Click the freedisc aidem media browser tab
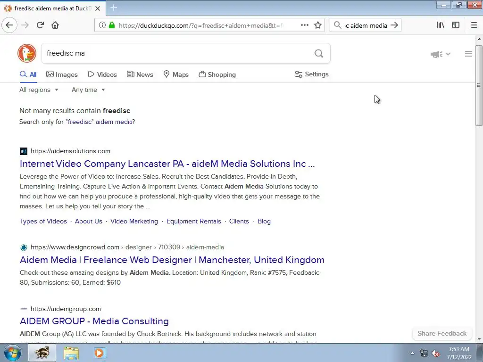The width and height of the screenshot is (483, 362). pyautogui.click(x=52, y=8)
